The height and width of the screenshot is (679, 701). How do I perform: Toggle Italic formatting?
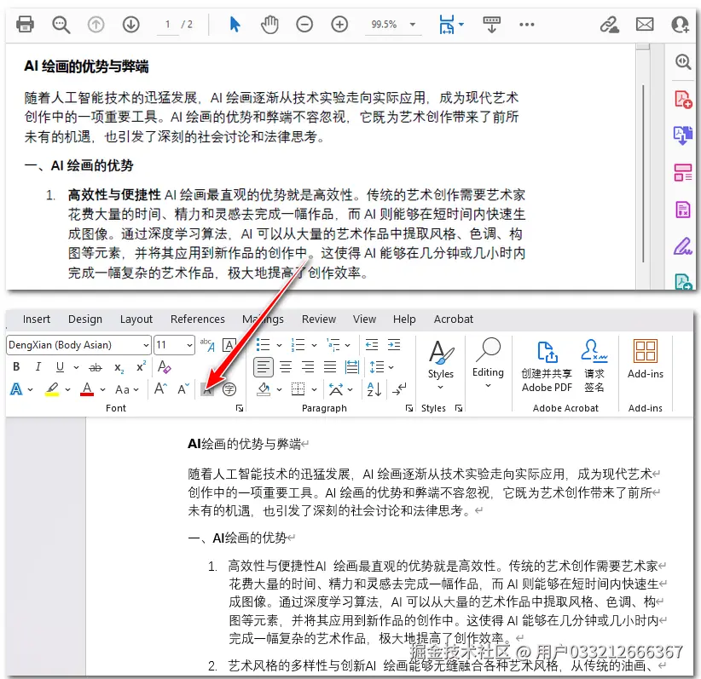pos(38,366)
